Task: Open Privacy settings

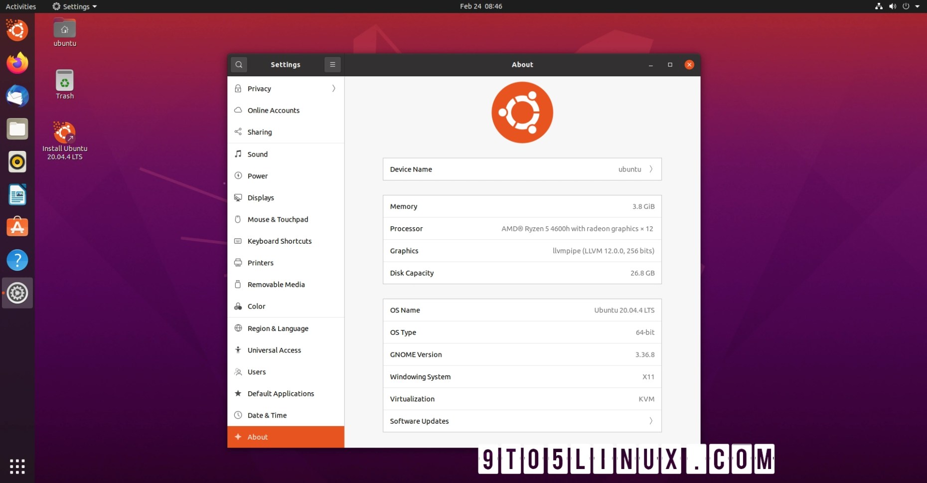Action: (286, 89)
